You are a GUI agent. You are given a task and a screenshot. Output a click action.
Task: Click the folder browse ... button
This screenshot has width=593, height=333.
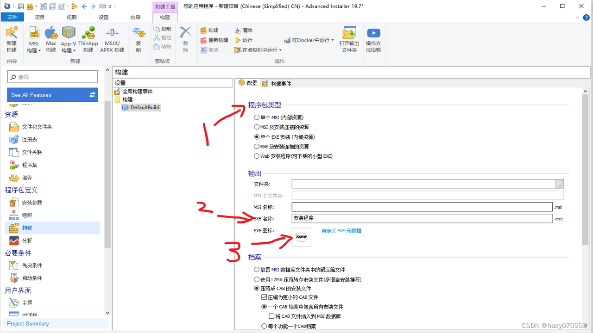559,184
